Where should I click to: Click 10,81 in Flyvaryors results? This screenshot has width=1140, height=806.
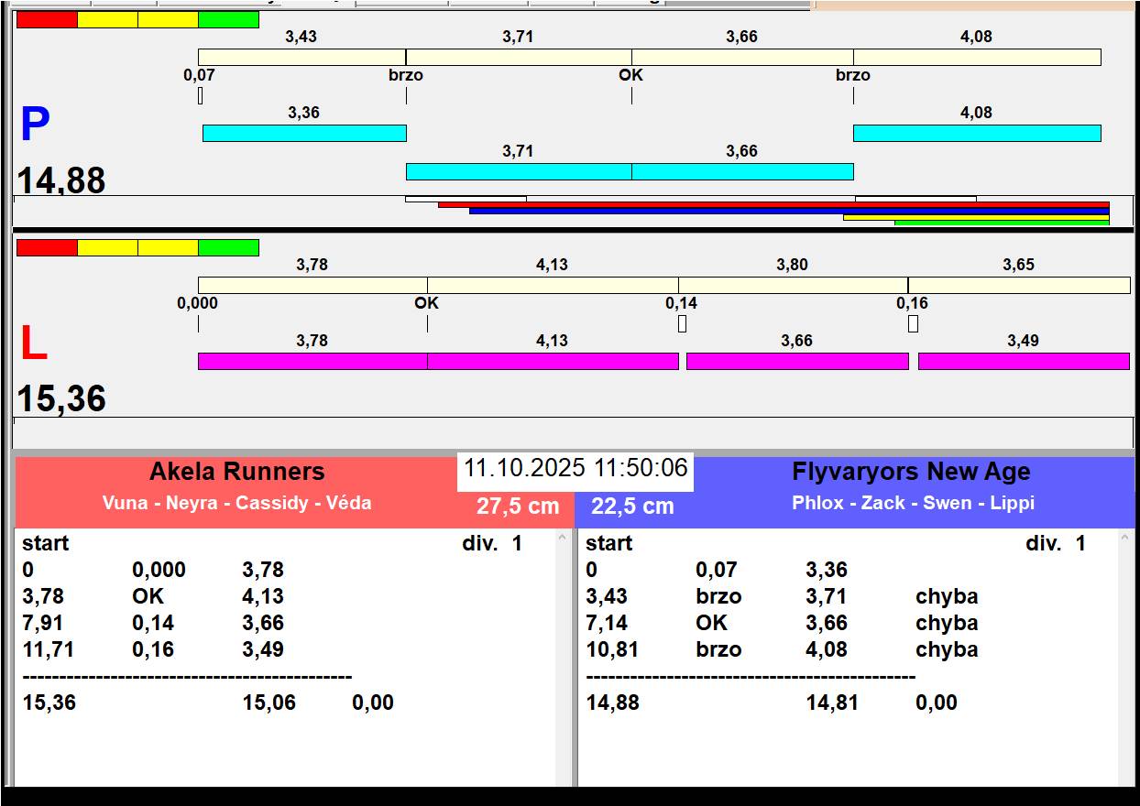tap(612, 649)
